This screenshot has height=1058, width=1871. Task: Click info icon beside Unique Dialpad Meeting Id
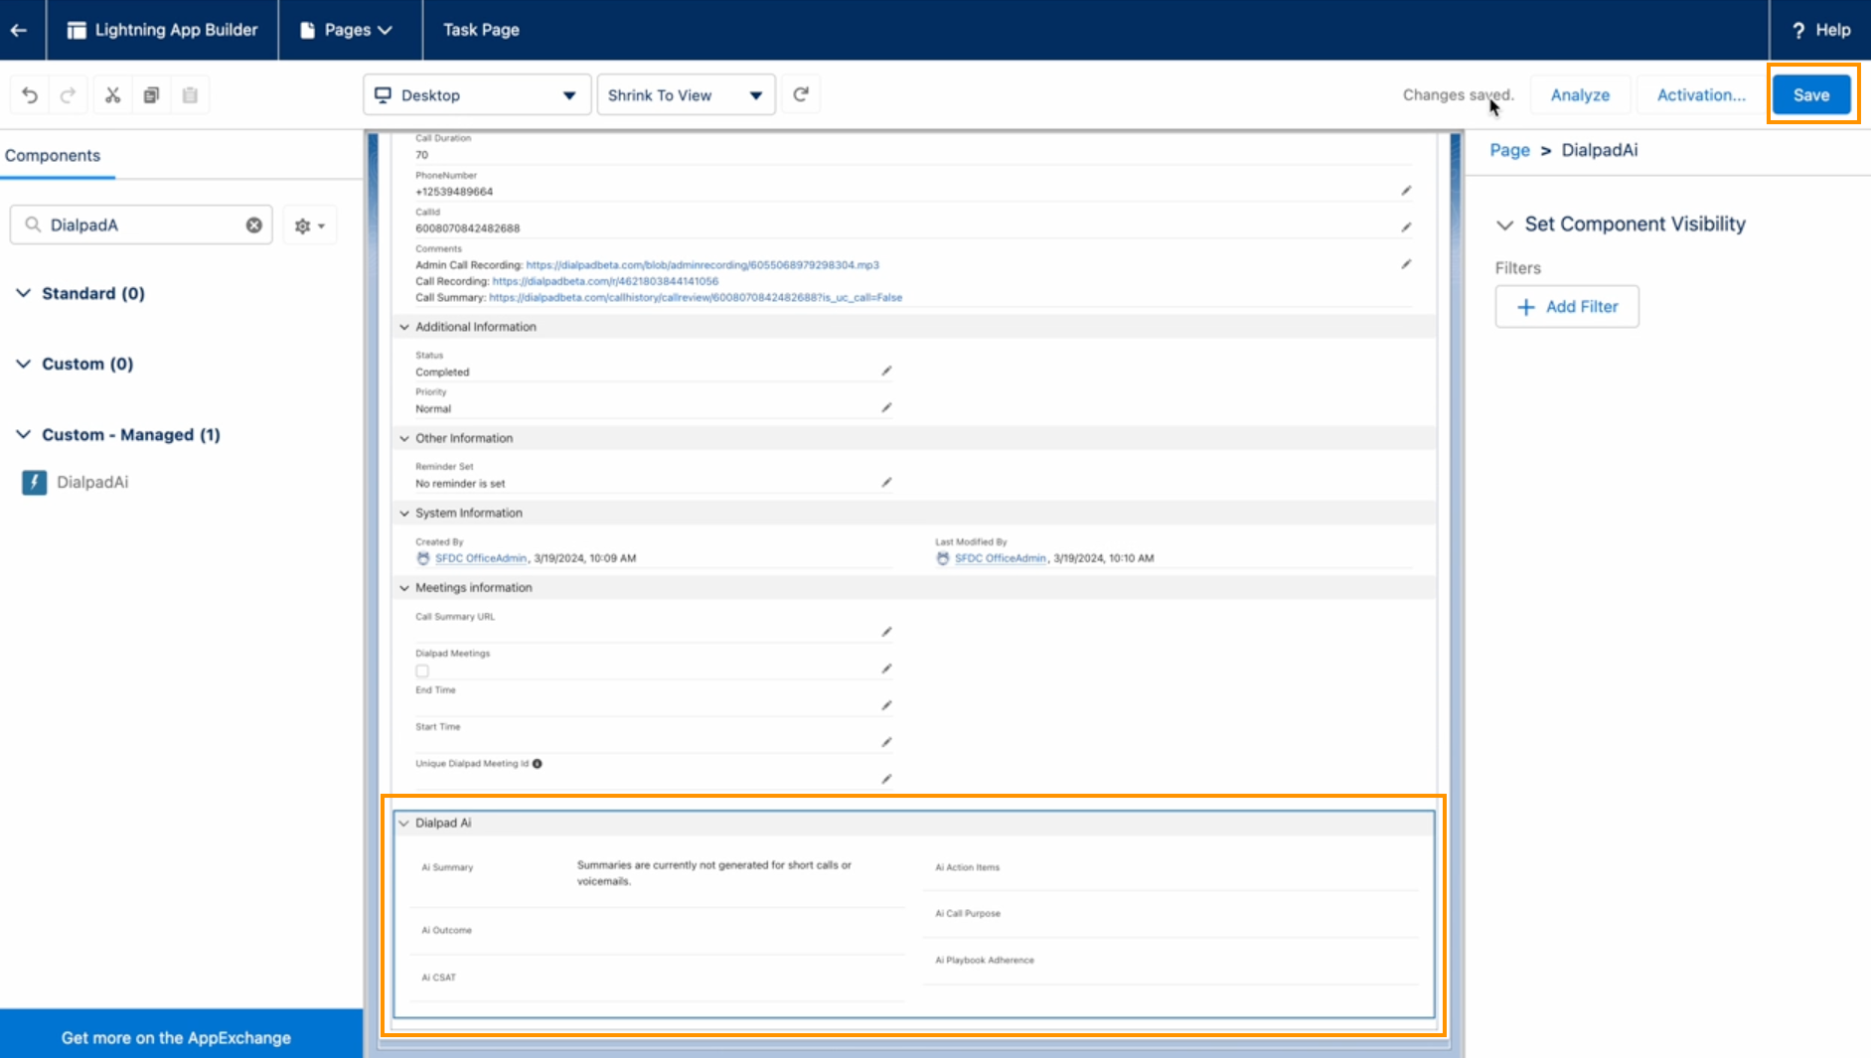point(538,764)
